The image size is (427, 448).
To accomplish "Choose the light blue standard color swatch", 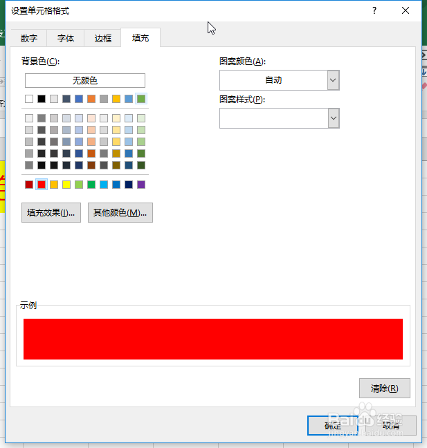I will [x=104, y=185].
